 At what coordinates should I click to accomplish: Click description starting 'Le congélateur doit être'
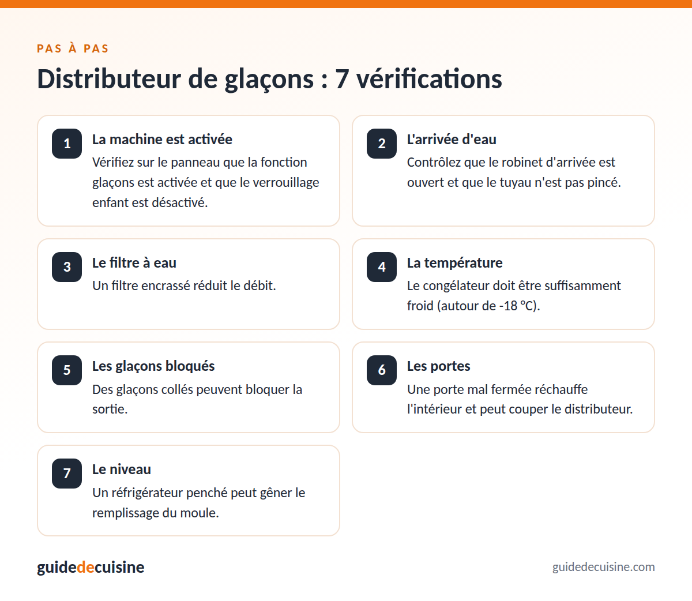[514, 296]
